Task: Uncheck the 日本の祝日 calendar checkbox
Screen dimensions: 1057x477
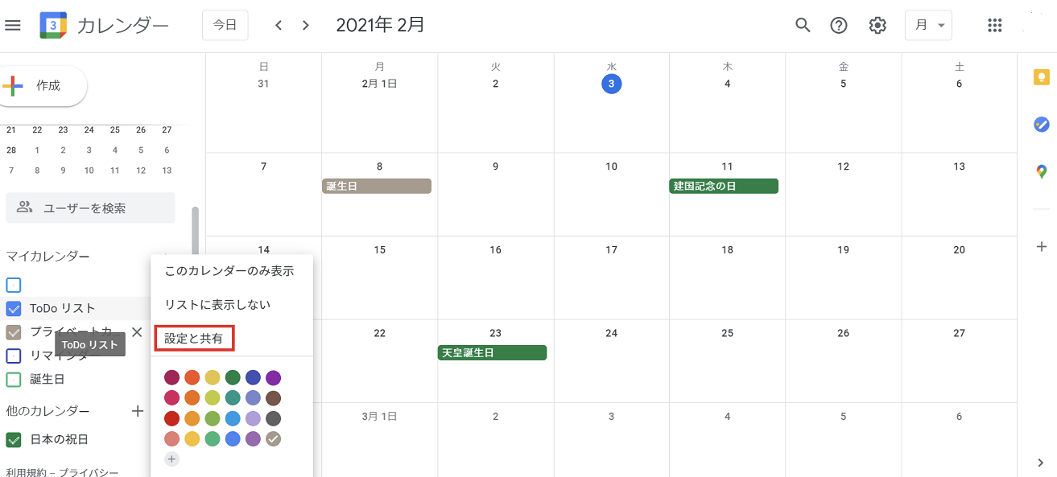Action: (14, 439)
